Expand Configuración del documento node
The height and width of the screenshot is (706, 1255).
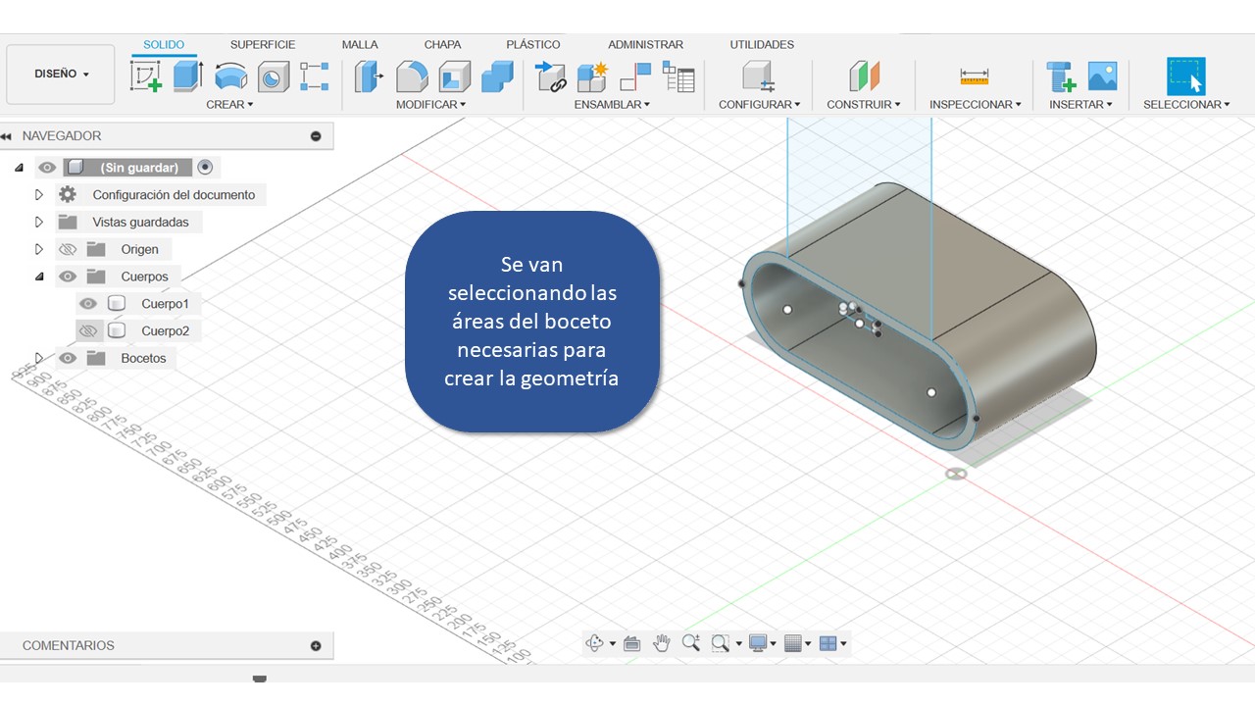[39, 195]
